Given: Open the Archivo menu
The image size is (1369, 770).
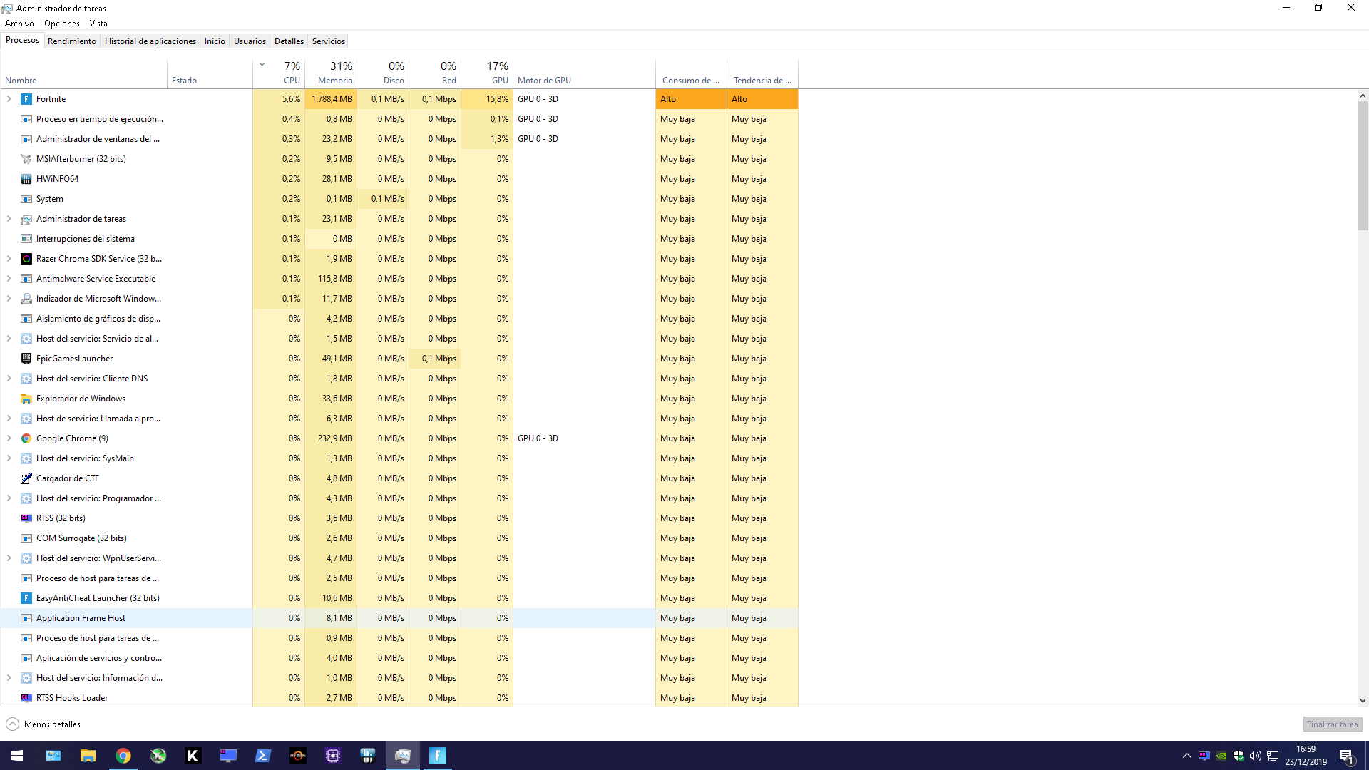Looking at the screenshot, I should [19, 24].
